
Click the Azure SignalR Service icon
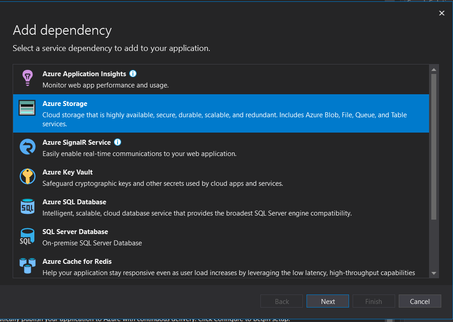tap(28, 147)
